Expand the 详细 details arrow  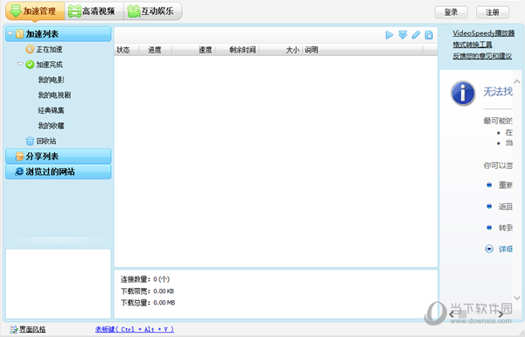(489, 249)
